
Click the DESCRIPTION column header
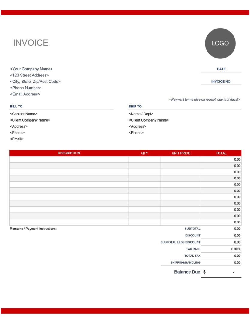[x=69, y=153]
